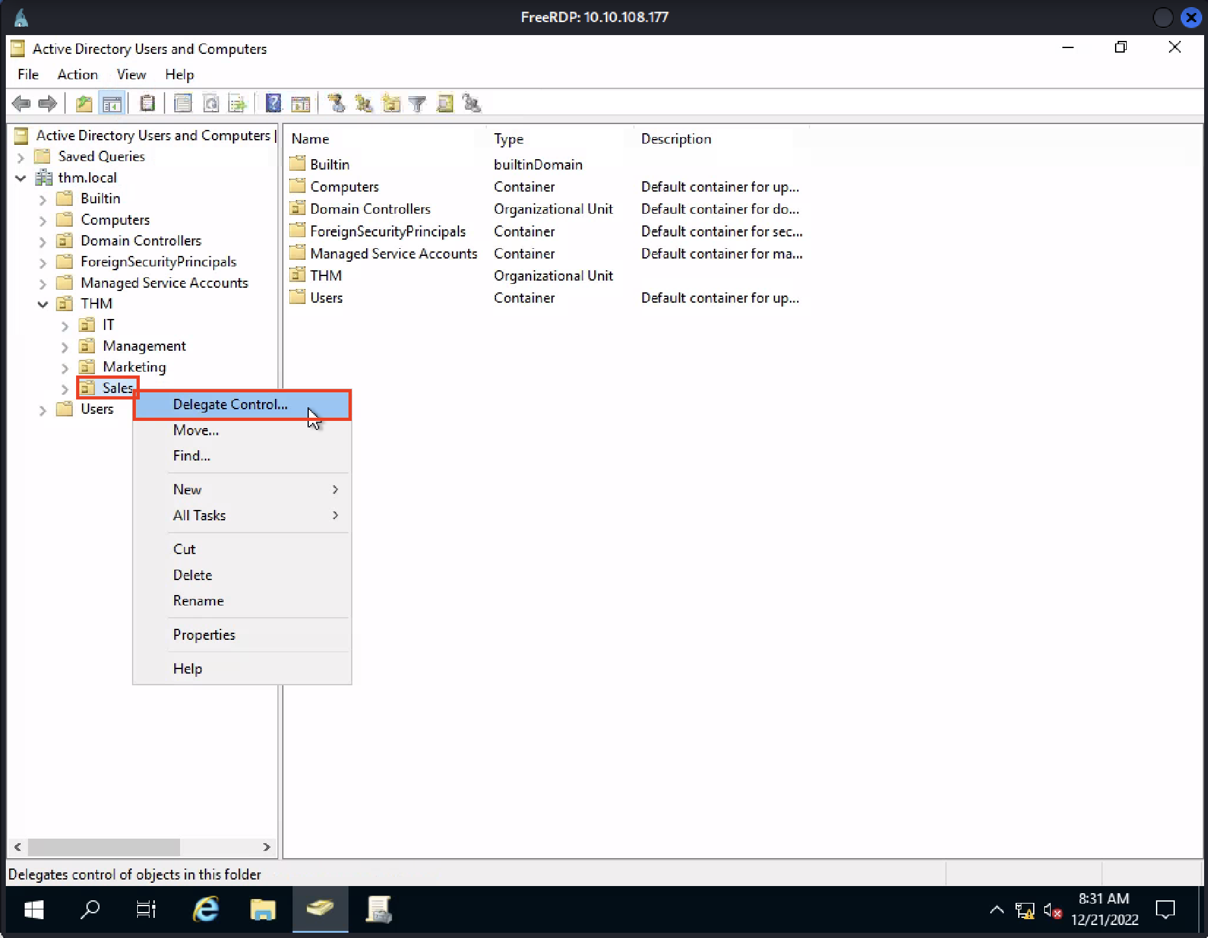Image resolution: width=1208 pixels, height=938 pixels.
Task: Create a new group with toolbar icon
Action: 363,103
